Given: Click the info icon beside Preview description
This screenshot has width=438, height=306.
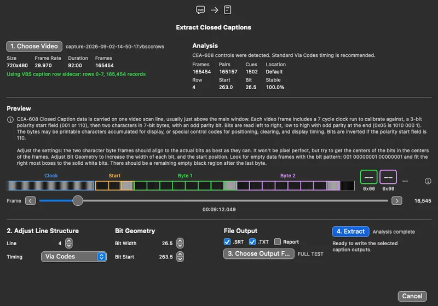Looking at the screenshot, I should 10,120.
